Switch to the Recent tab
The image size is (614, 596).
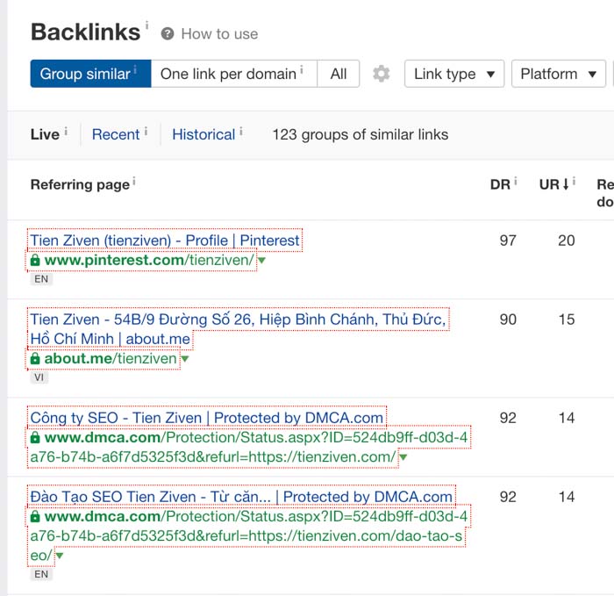116,135
